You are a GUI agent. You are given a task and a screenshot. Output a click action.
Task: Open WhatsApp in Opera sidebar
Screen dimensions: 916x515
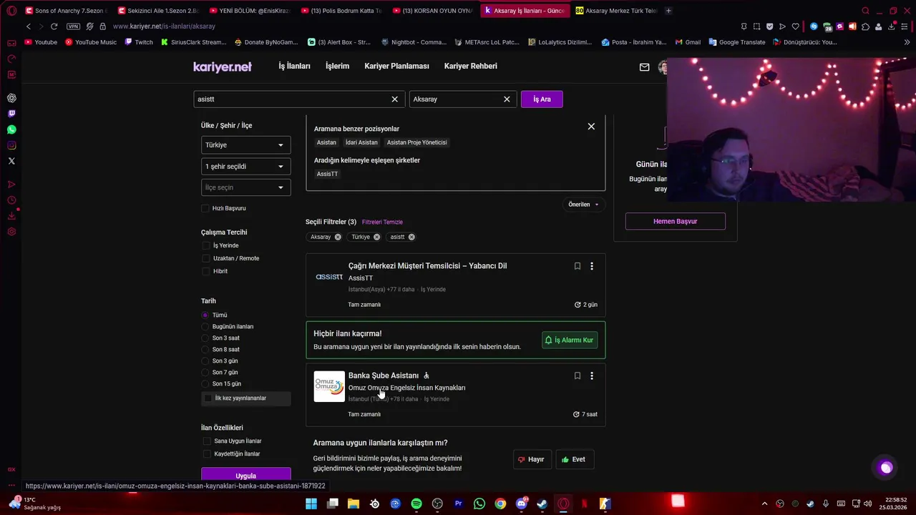pos(11,129)
